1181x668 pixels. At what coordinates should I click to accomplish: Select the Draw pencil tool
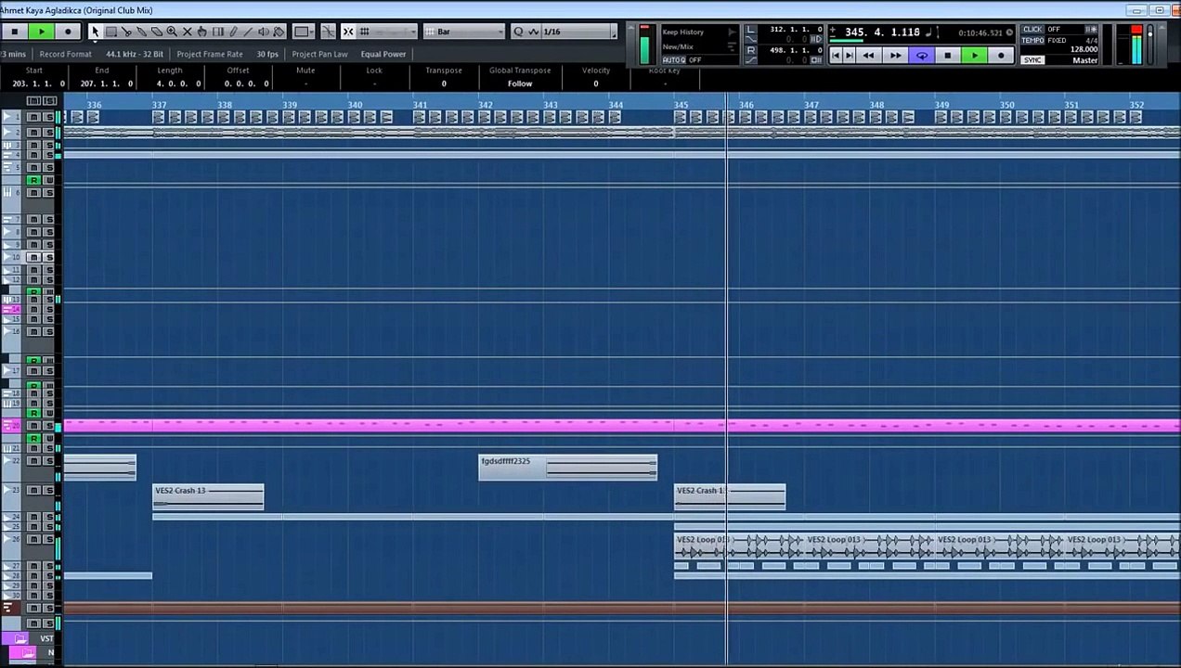point(233,32)
